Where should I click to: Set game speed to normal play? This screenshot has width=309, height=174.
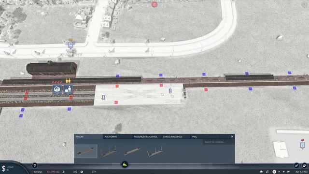click(x=279, y=172)
